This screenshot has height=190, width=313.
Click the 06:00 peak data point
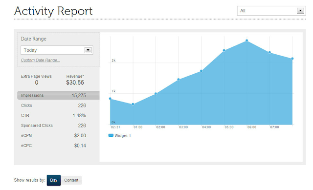246,41
